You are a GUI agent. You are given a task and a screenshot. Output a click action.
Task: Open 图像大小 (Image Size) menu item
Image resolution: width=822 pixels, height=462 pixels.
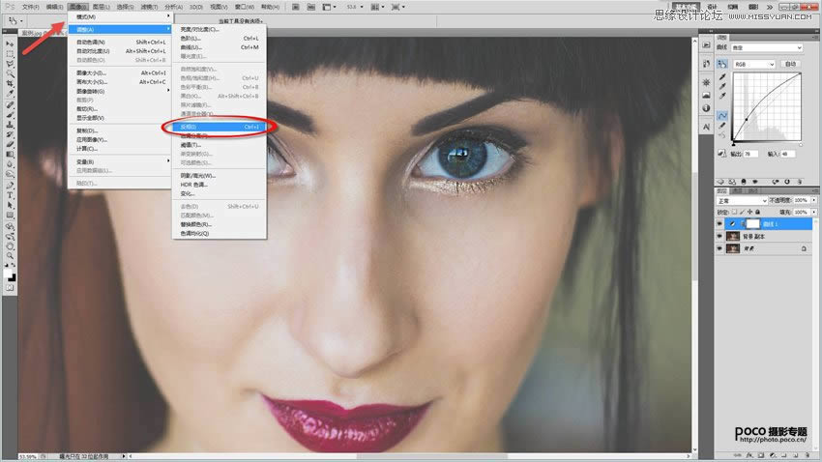tap(92, 72)
